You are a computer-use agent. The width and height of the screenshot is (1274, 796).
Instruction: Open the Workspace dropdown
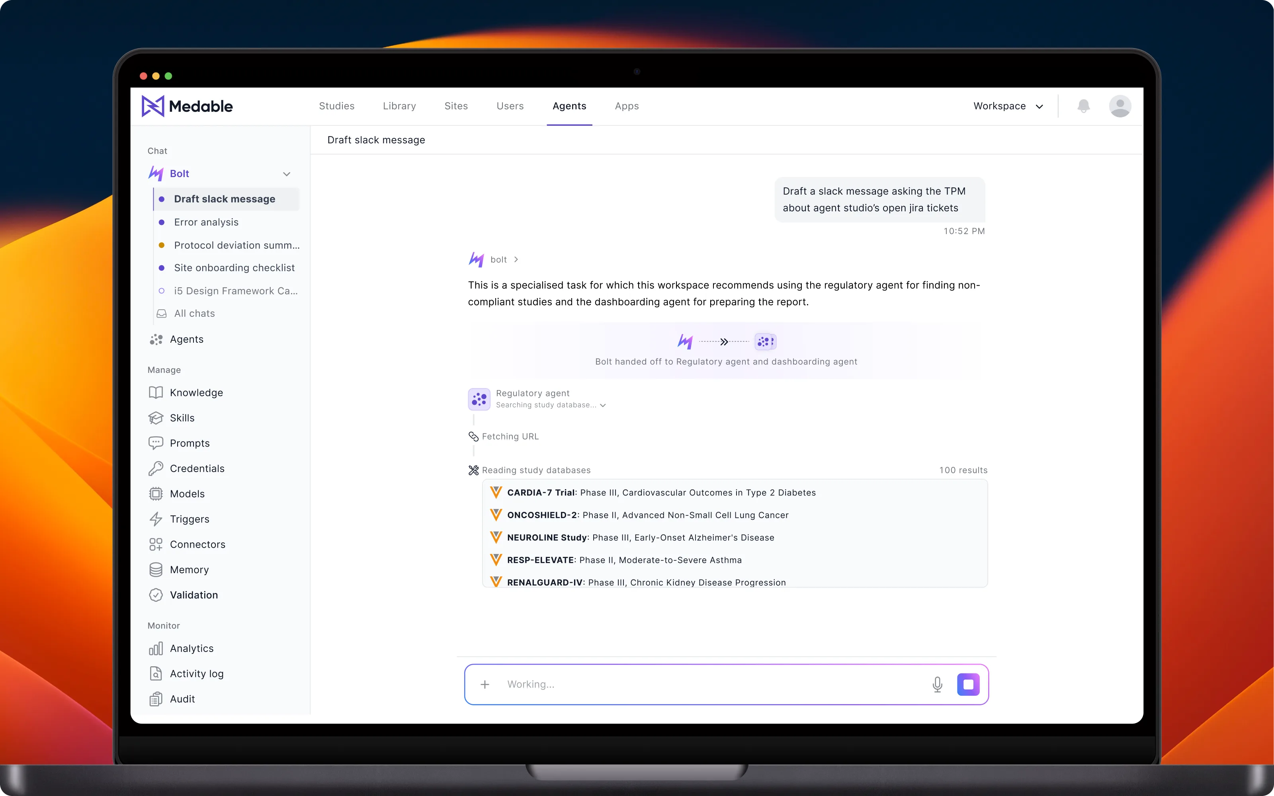coord(1008,106)
